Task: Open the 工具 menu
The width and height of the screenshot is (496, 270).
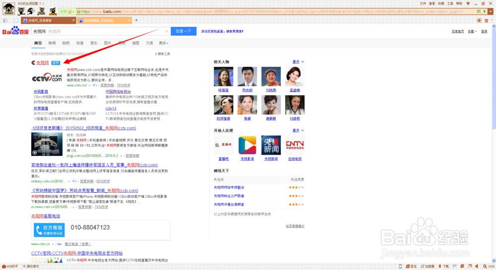Action: [x=450, y=3]
